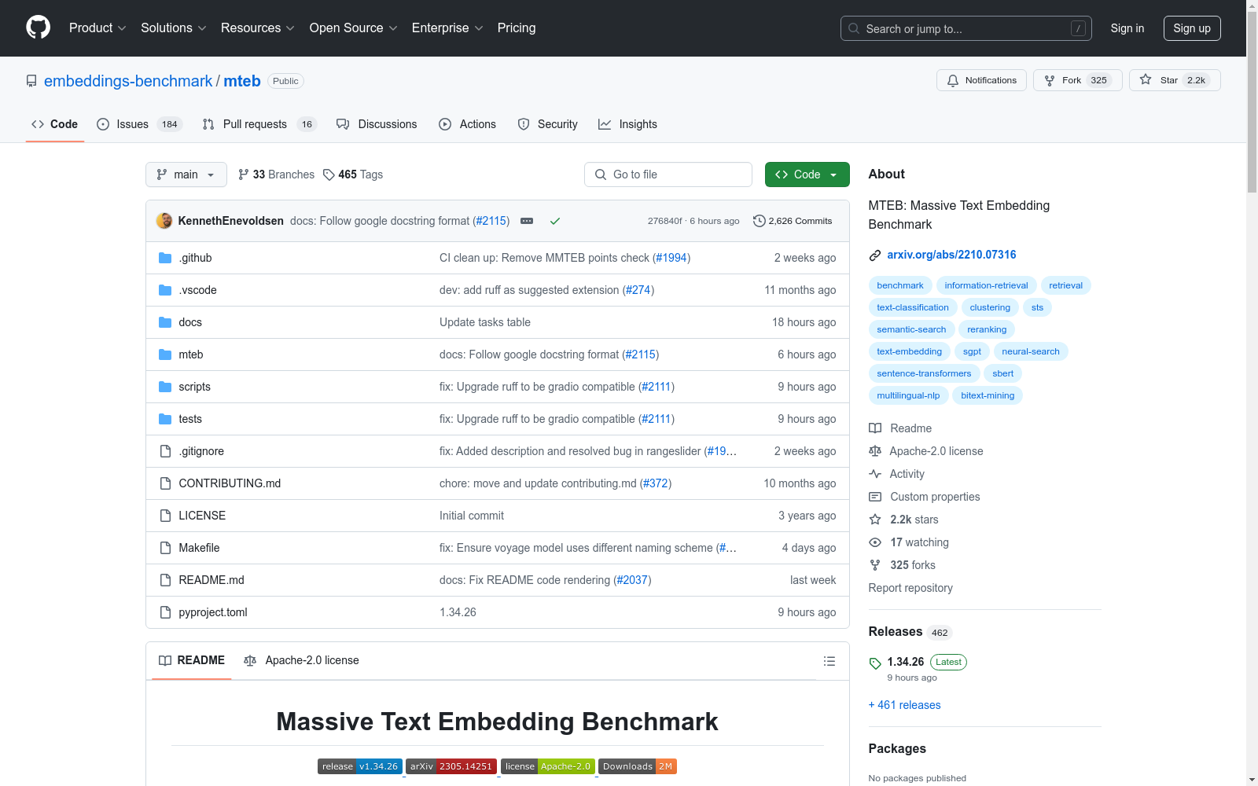The width and height of the screenshot is (1258, 786).
Task: Switch to the Pull requests tab
Action: coord(259,124)
